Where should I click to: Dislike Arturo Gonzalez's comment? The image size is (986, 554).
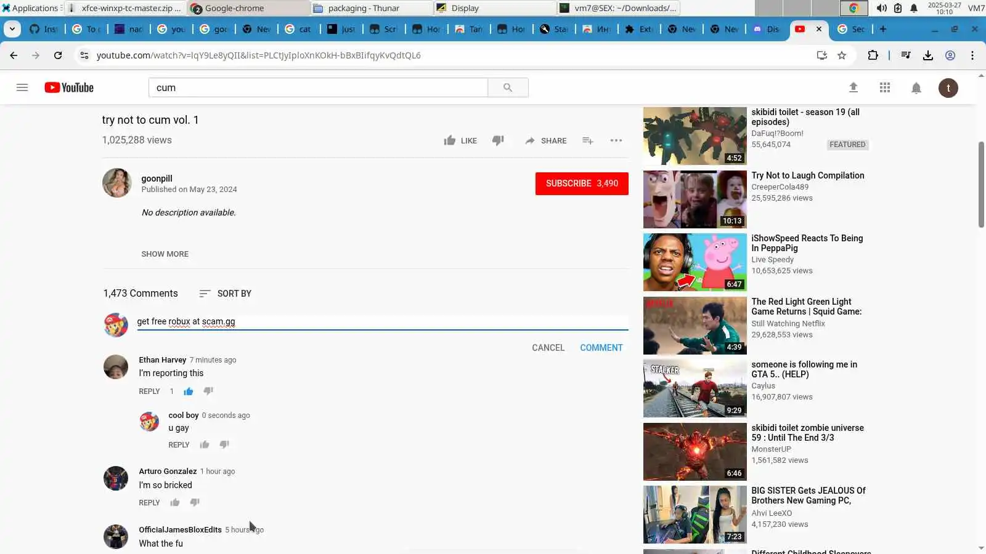(195, 502)
